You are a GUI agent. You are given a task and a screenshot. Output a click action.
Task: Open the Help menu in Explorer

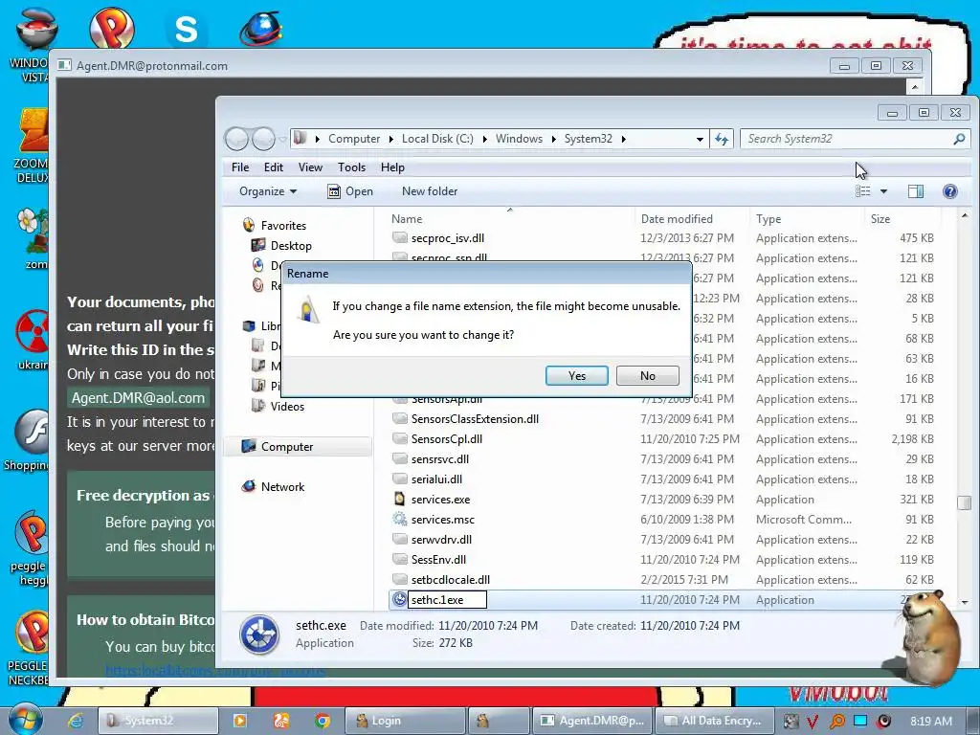click(x=392, y=167)
